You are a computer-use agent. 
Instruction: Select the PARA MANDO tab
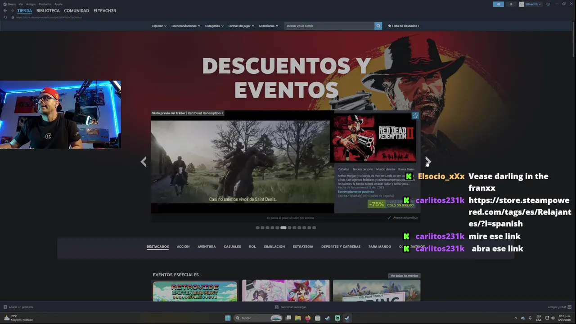(x=380, y=247)
